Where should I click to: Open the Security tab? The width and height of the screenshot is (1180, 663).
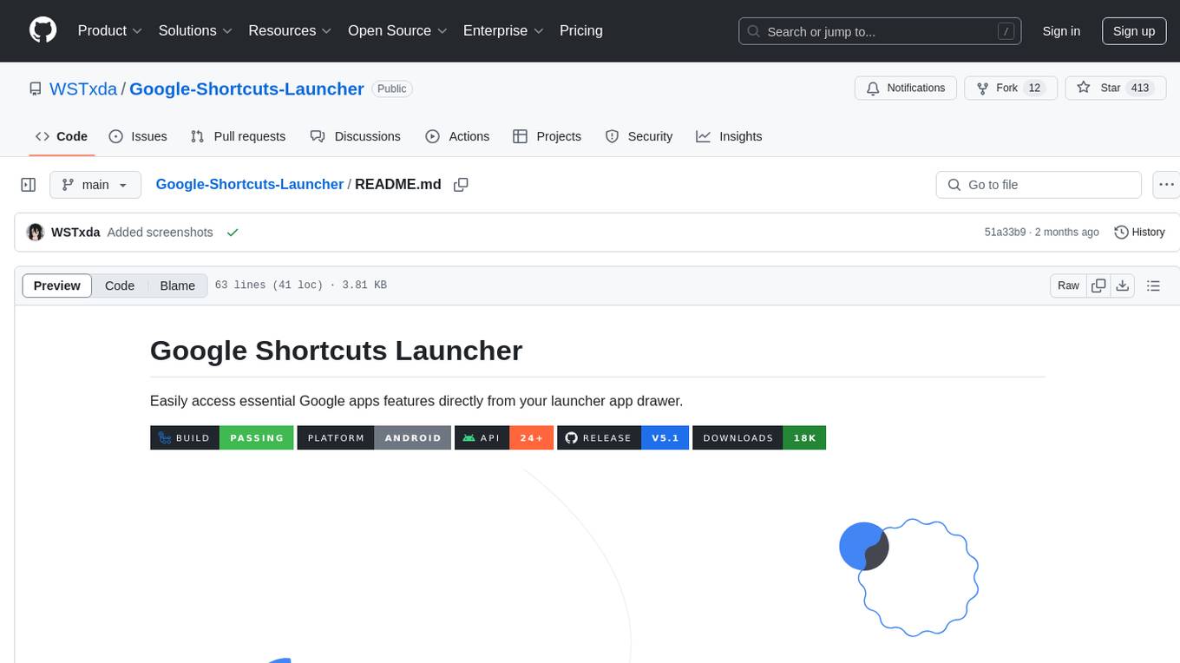click(639, 136)
